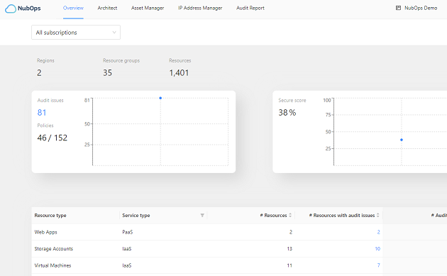Open Virtual Machines audit issues count 7
Screen dimensions: 447x276
click(379, 265)
